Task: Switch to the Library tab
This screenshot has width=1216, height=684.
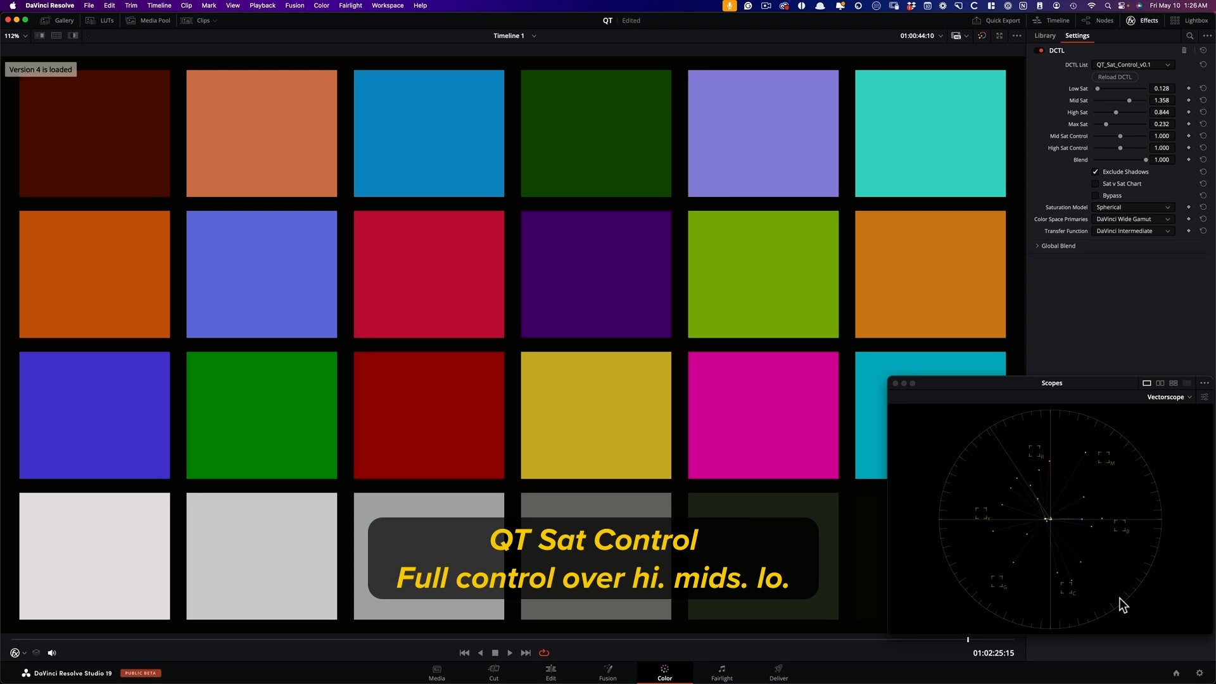Action: 1044,35
